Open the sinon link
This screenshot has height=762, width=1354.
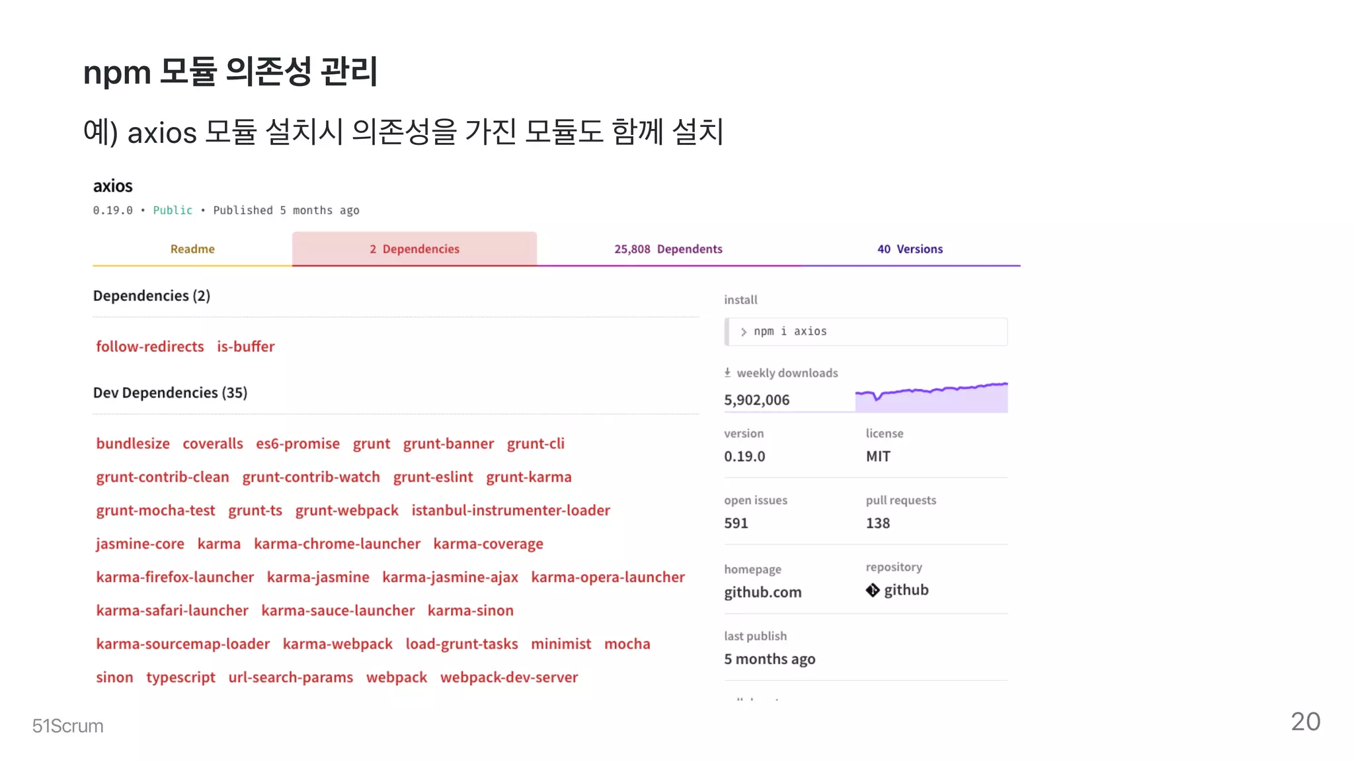[x=114, y=677]
